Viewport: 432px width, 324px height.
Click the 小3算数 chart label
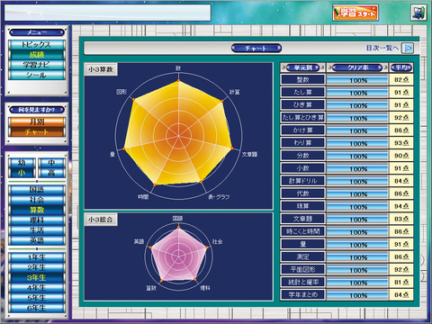pyautogui.click(x=101, y=69)
